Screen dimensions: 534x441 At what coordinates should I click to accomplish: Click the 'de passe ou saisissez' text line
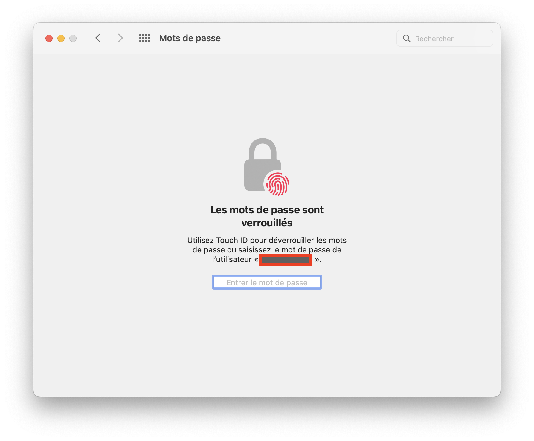click(232, 250)
